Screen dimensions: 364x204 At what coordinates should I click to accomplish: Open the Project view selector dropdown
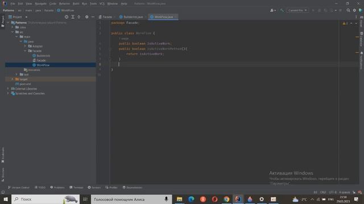point(18,17)
